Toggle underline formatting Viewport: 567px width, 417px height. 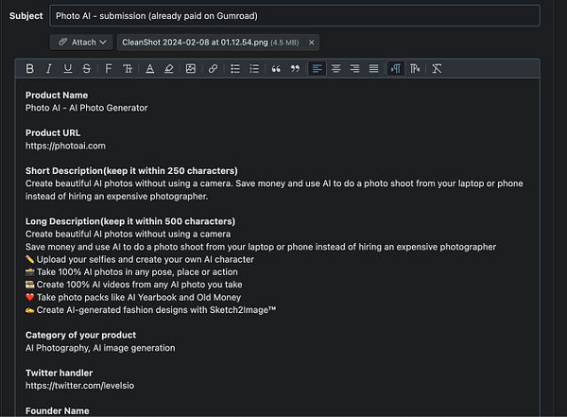68,68
